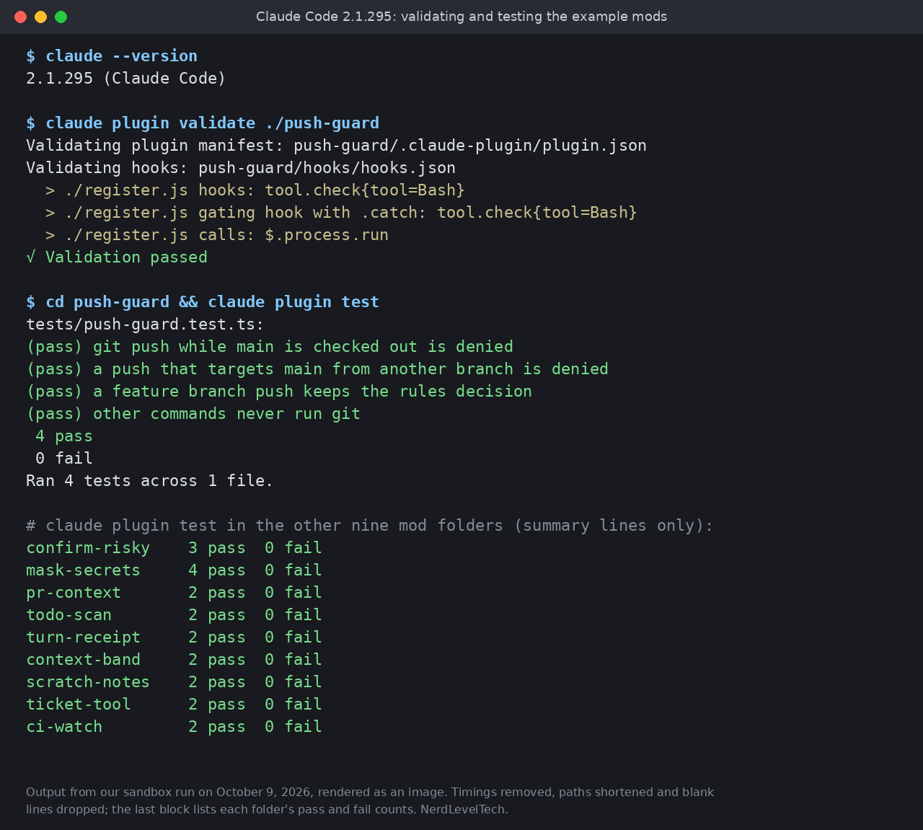The width and height of the screenshot is (923, 830).
Task: Click the yellow minimize window button
Action: (41, 17)
